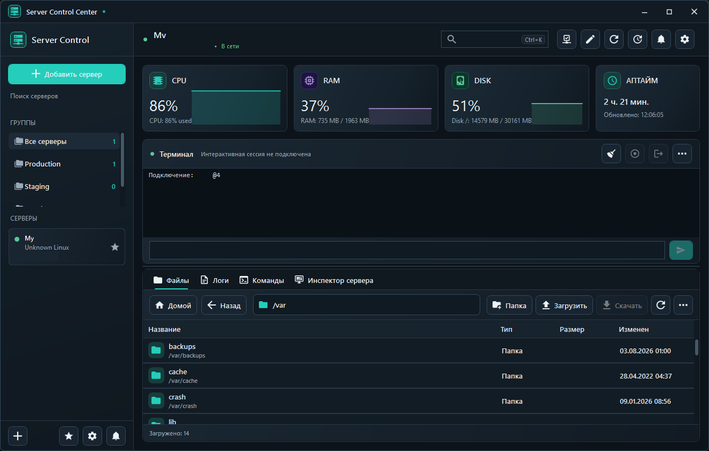Select the Staging group
Image resolution: width=709 pixels, height=451 pixels.
click(x=64, y=187)
